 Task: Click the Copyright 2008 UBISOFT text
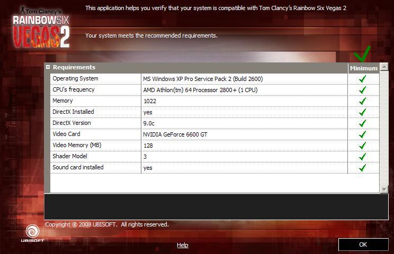(107, 224)
